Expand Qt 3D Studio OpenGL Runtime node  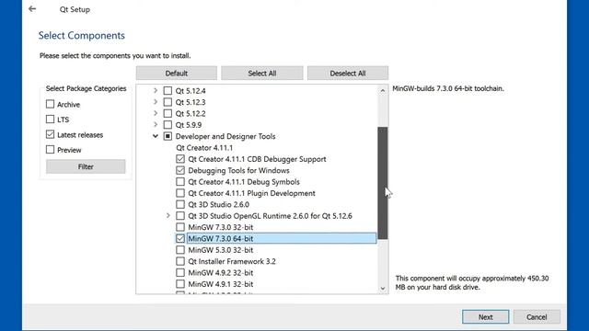pos(168,216)
